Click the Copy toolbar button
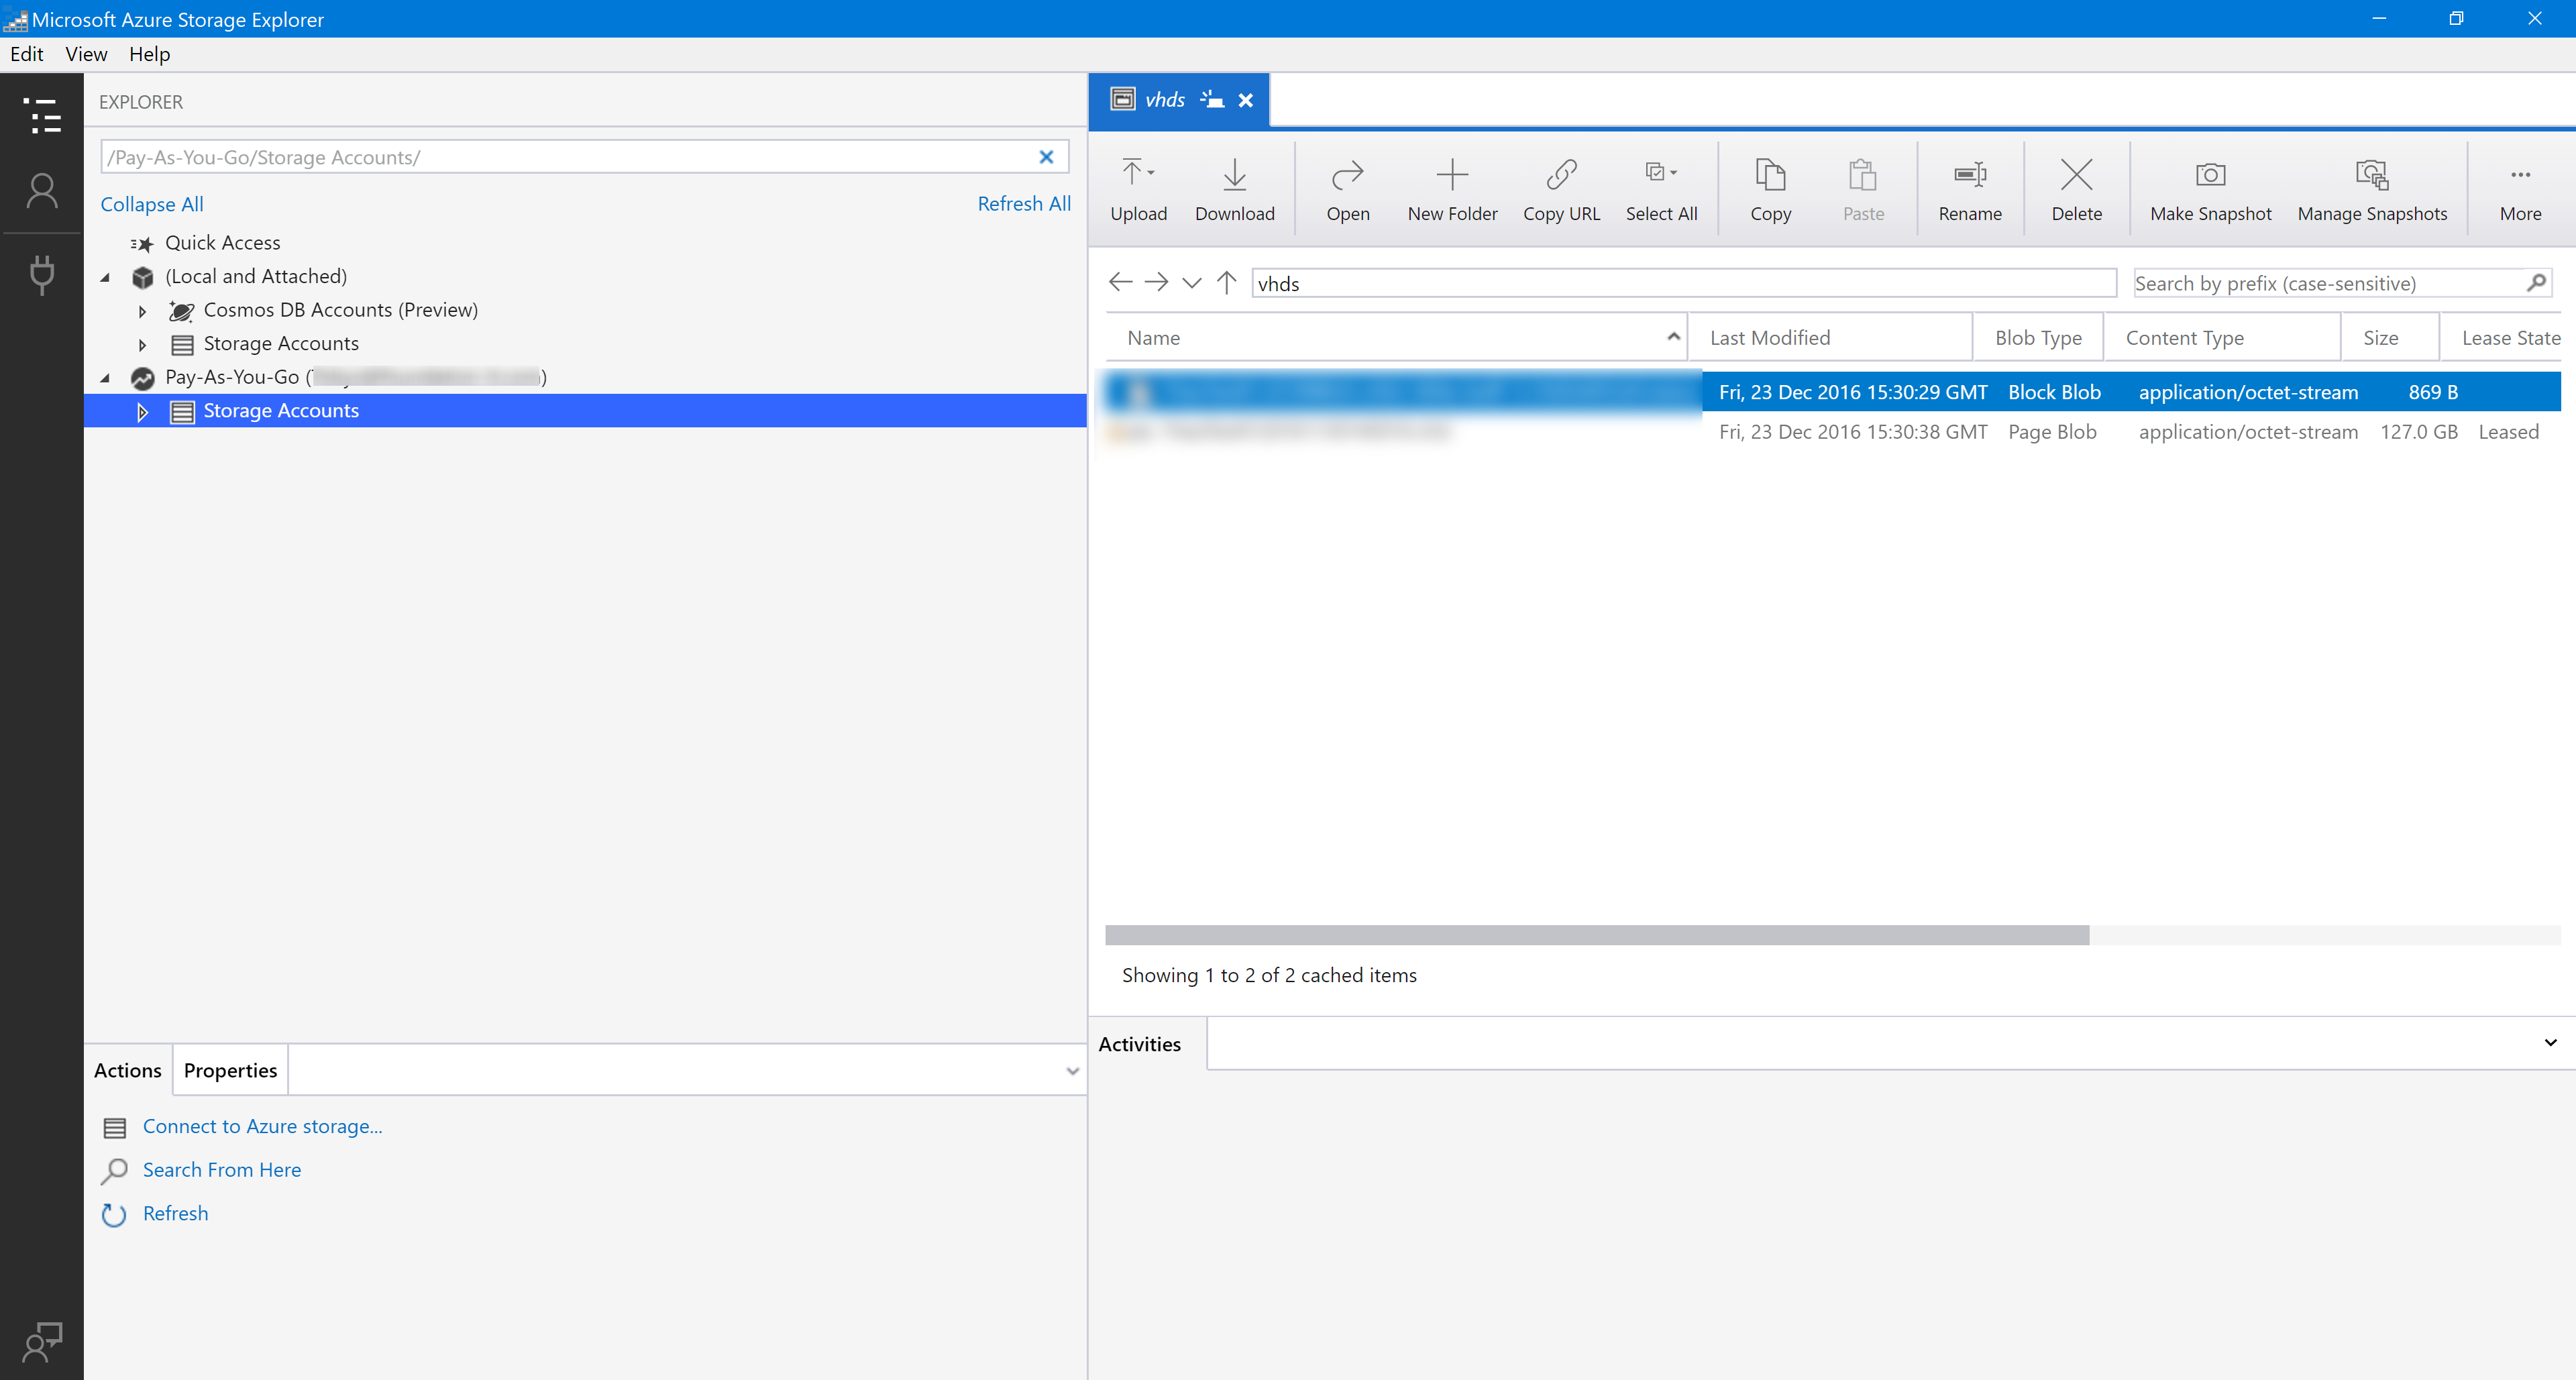Screen dimensions: 2576x1380 click(1770, 190)
